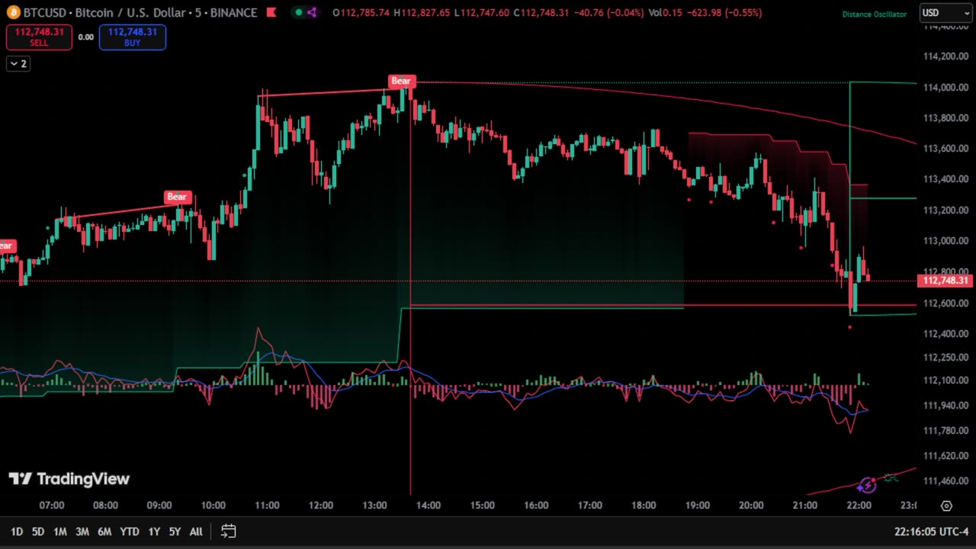This screenshot has height=549, width=976.
Task: Click the 112,100.00 price axis label
Action: pyautogui.click(x=945, y=380)
